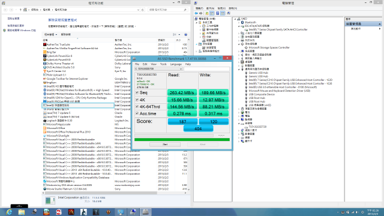This screenshot has width=384, height=216.
Task: Click the Seq write result 189.66 MB/s
Action: tap(214, 92)
